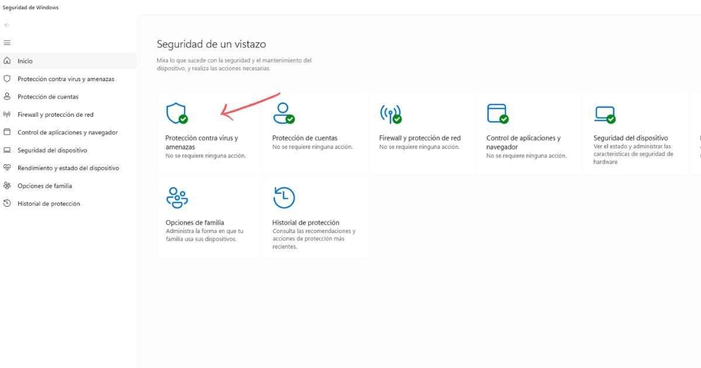The height and width of the screenshot is (368, 701).
Task: Open Seguridad del dispositivo from the sidebar
Action: (x=68, y=150)
